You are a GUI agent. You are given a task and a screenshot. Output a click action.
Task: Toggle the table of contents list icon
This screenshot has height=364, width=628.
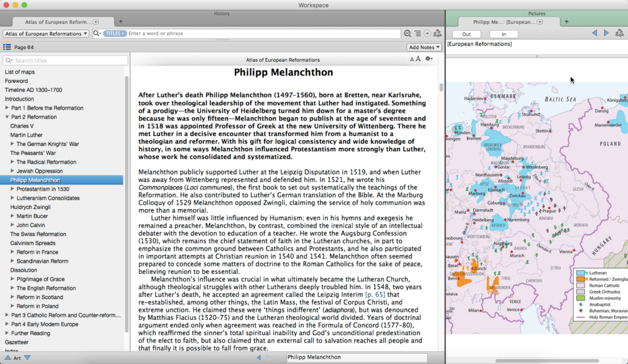(7, 47)
